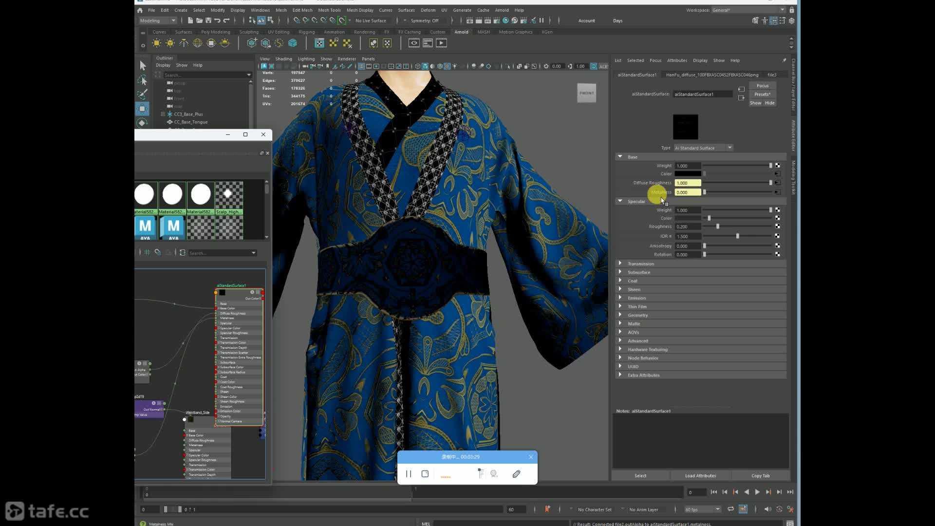
Task: Select the arrow Select tool in toolbox
Action: point(142,65)
